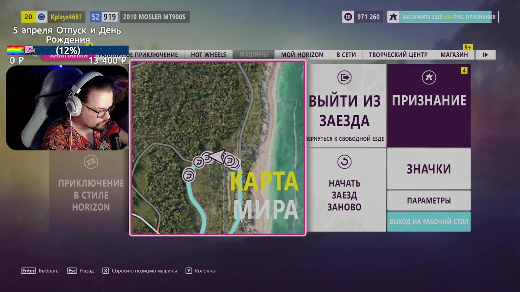Image resolution: width=520 pixels, height=292 pixels.
Task: Click player level 20 badge
Action: pyautogui.click(x=28, y=17)
